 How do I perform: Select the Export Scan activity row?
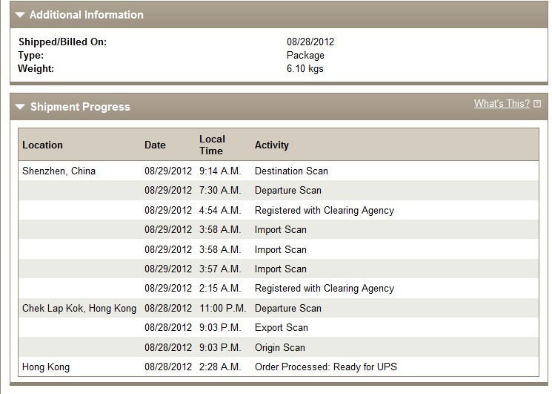pyautogui.click(x=282, y=327)
